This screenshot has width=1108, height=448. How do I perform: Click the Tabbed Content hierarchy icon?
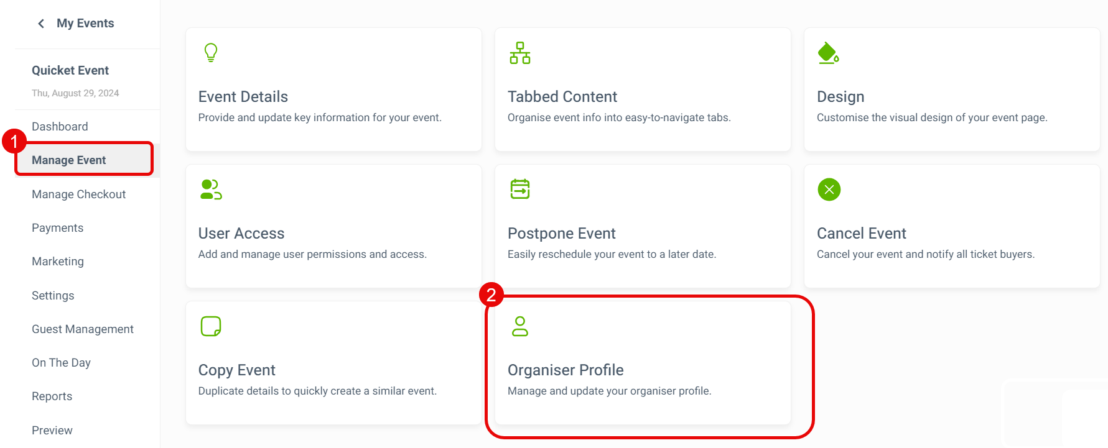coord(520,53)
